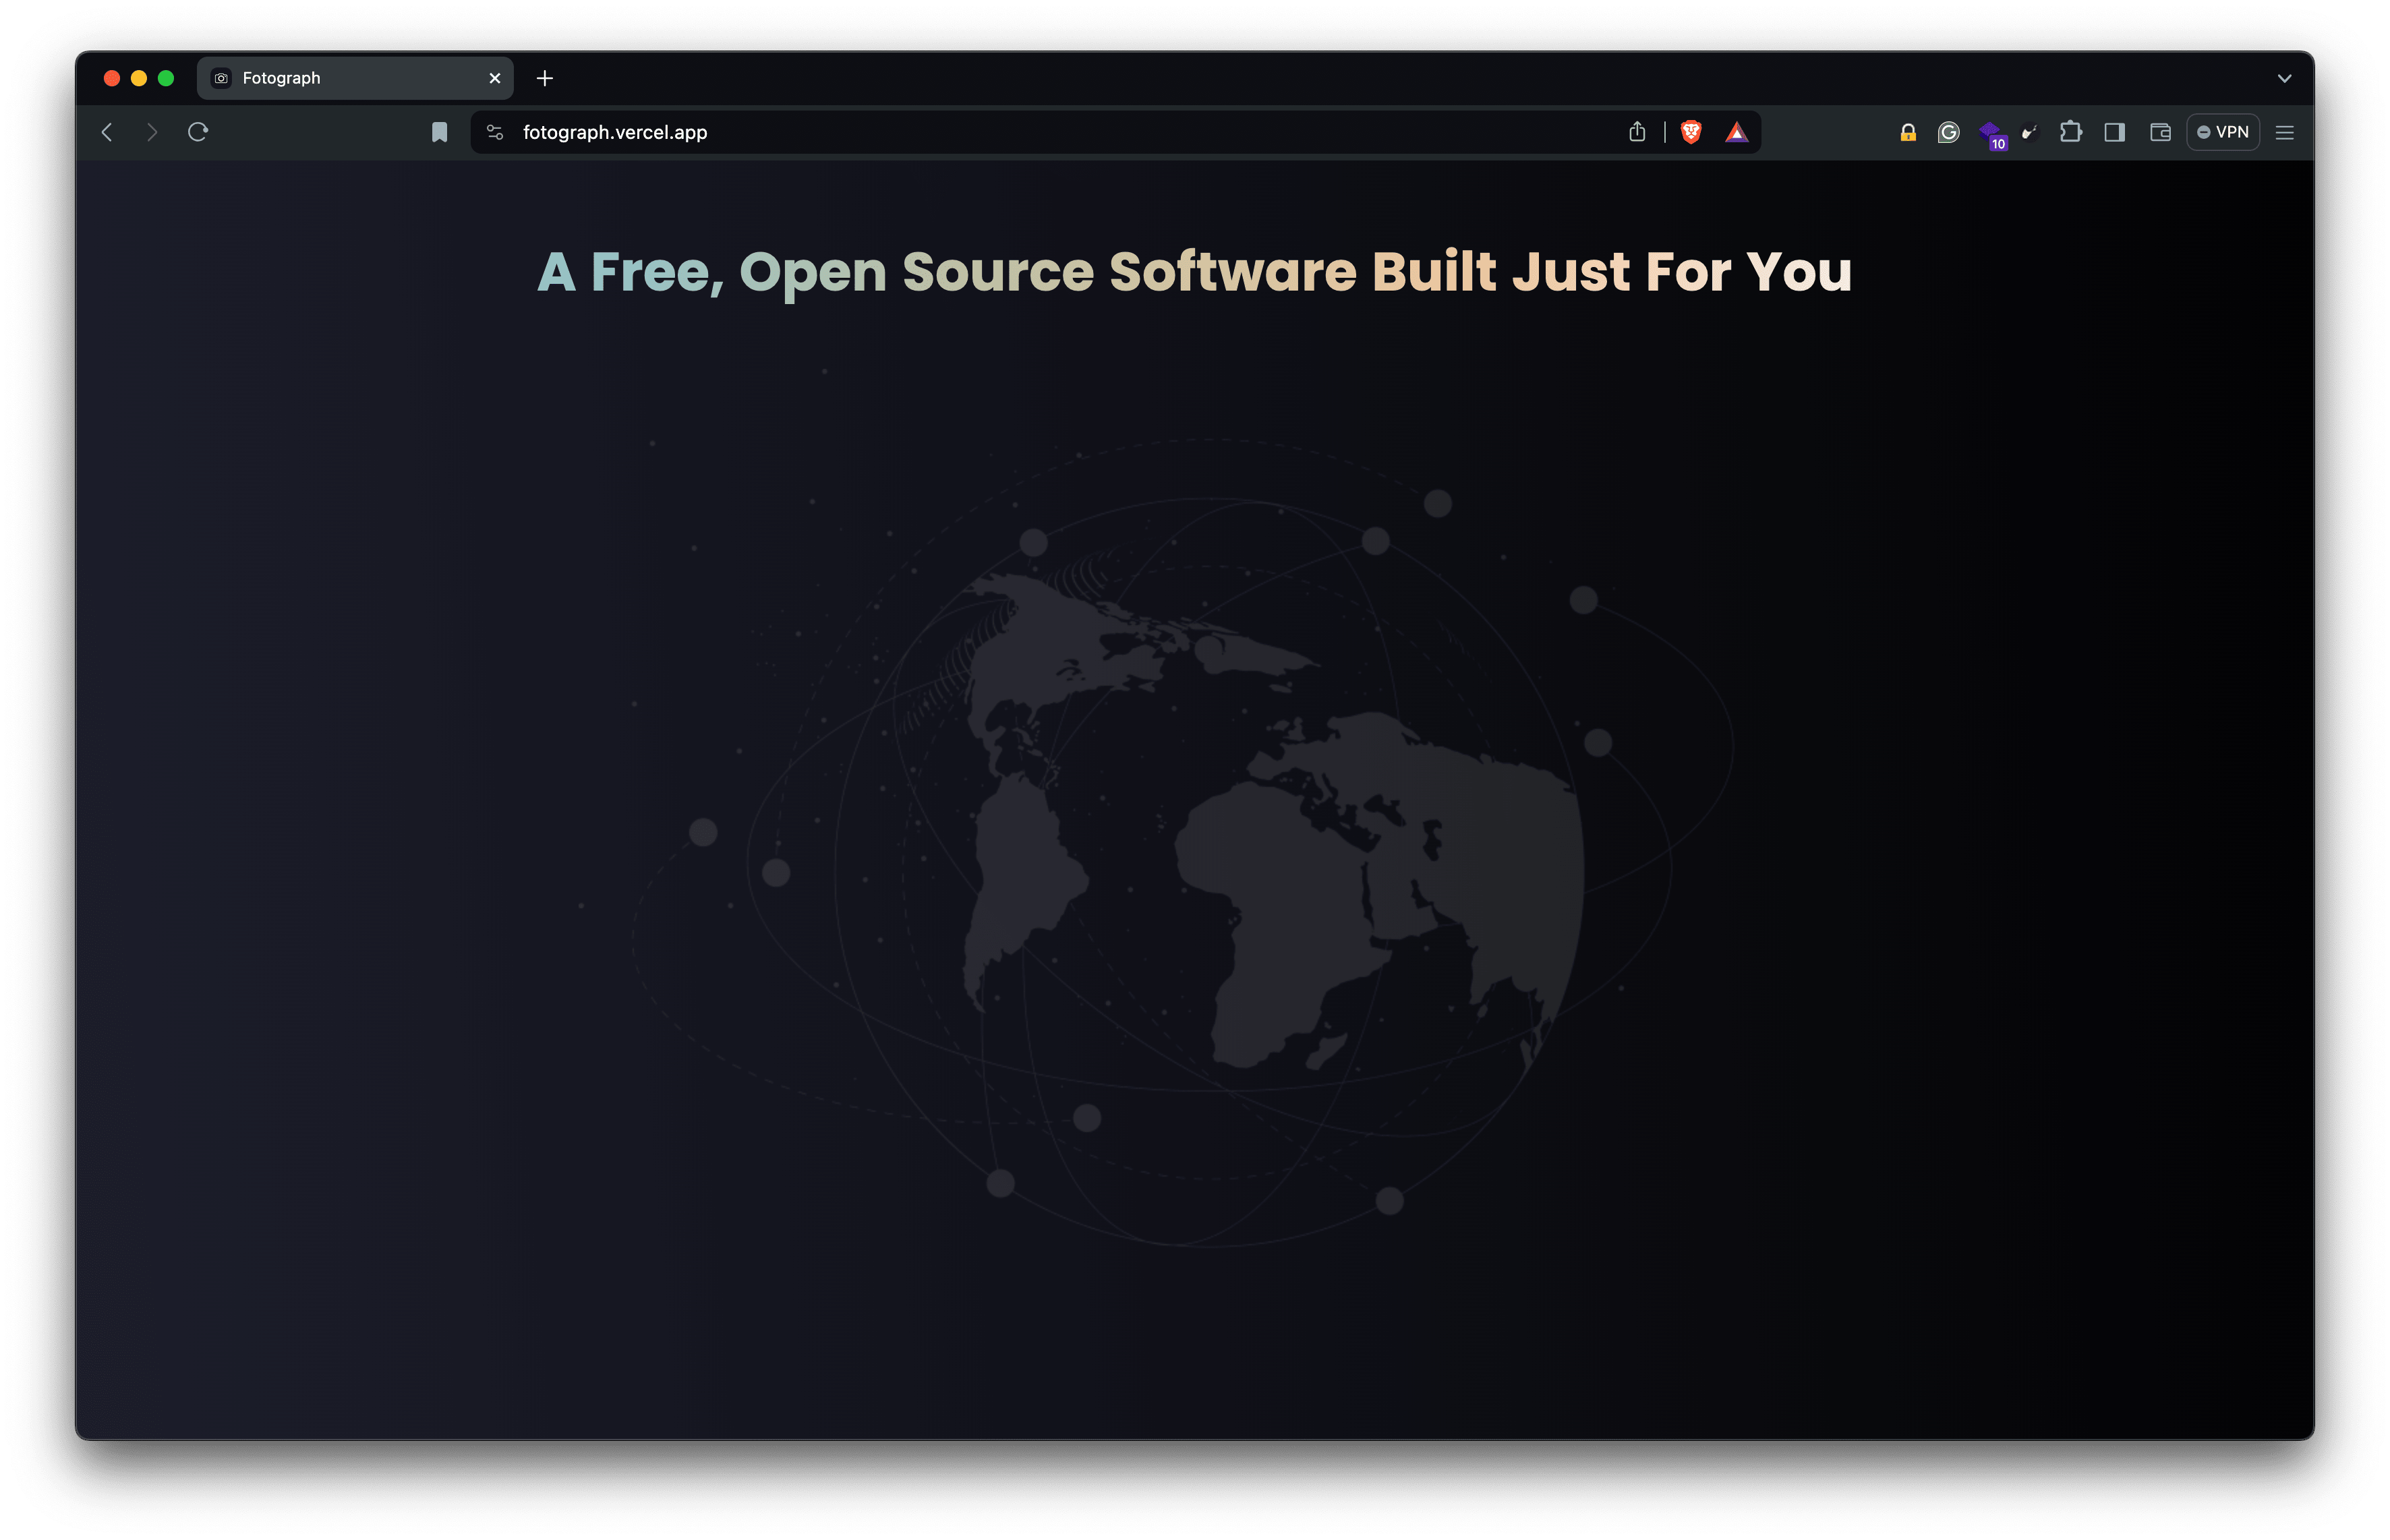
Task: Reload the Fotograph page
Action: click(x=198, y=132)
